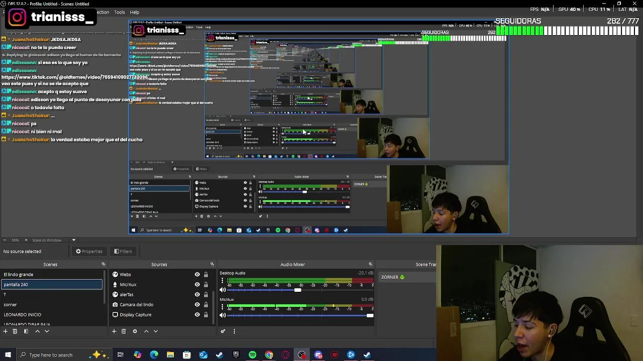Click the main OBS preview canvas
643x361 pixels.
coord(318,127)
